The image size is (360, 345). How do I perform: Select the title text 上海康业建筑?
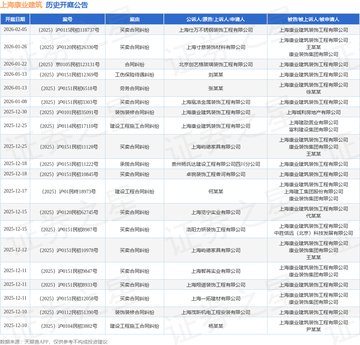[x=21, y=5]
